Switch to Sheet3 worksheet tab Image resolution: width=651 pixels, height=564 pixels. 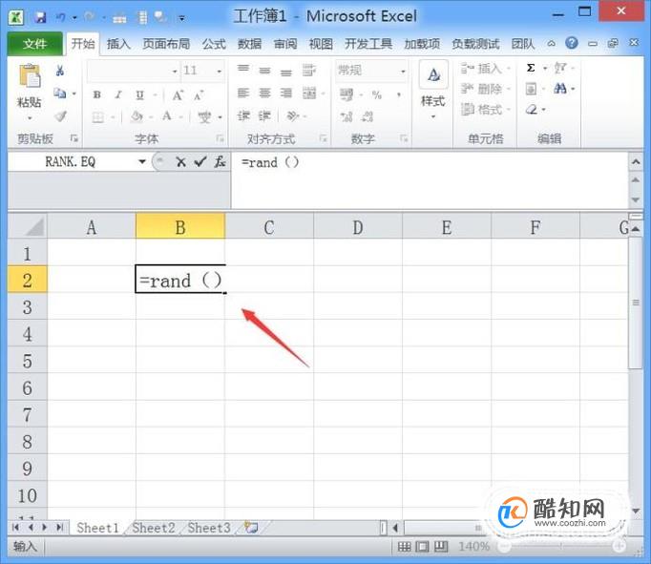(209, 528)
